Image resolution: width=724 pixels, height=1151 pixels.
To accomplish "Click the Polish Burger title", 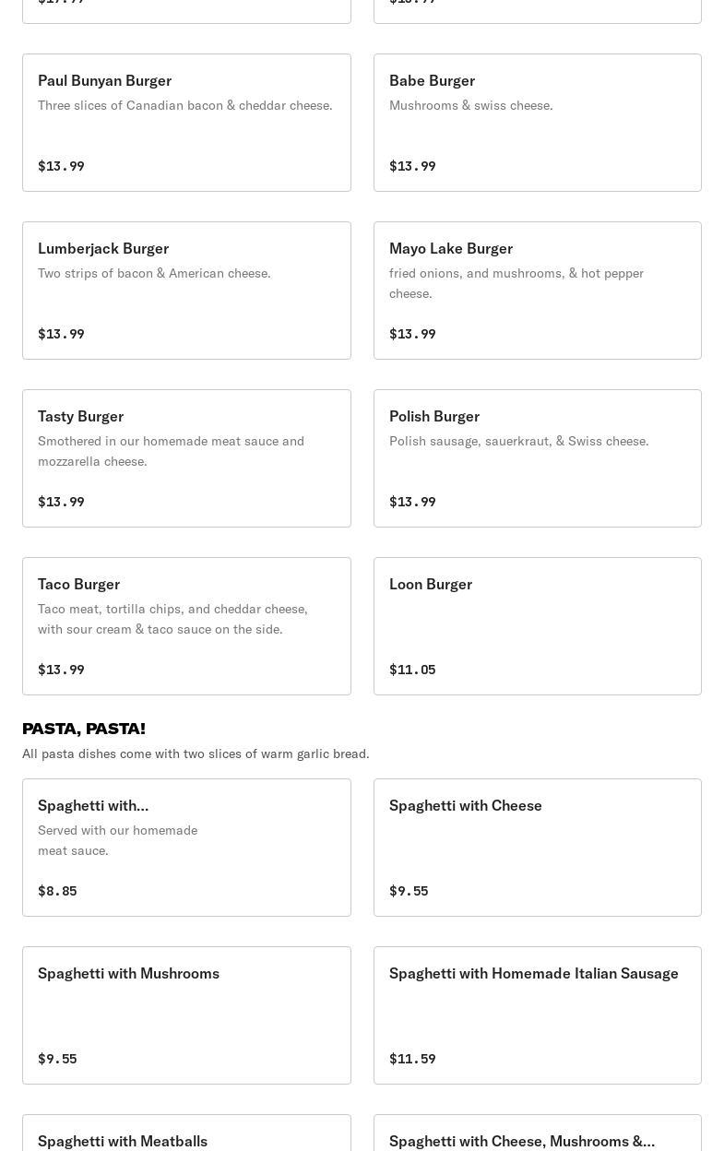I will pyautogui.click(x=434, y=416).
